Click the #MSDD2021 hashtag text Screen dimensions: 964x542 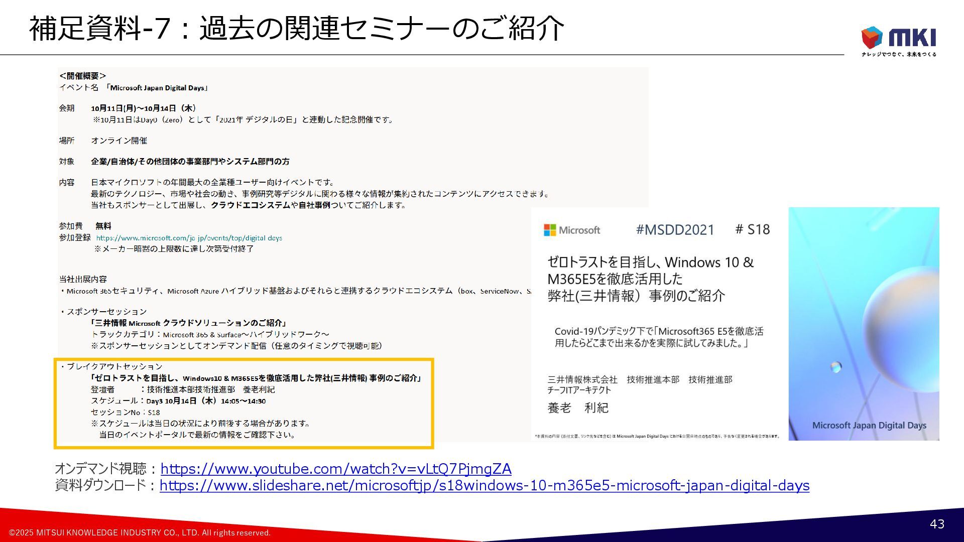click(675, 230)
